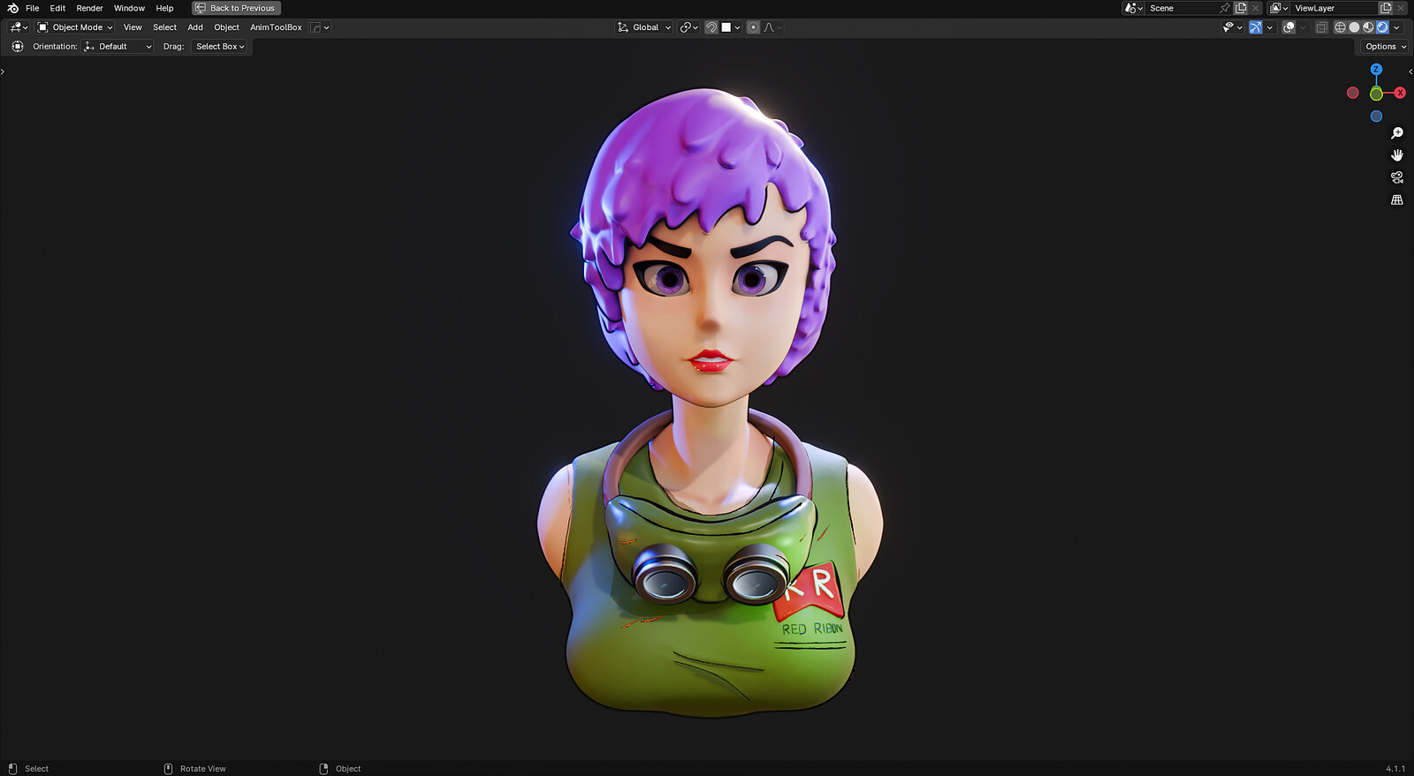1414x776 pixels.
Task: Click the Rotate View hint in status bar
Action: point(195,769)
